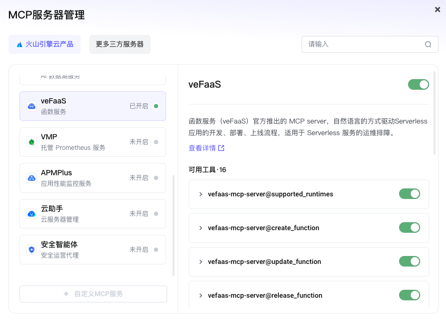Viewport: 446px width, 322px height.
Task: Toggle the main veFaaS server switch
Action: tap(419, 84)
